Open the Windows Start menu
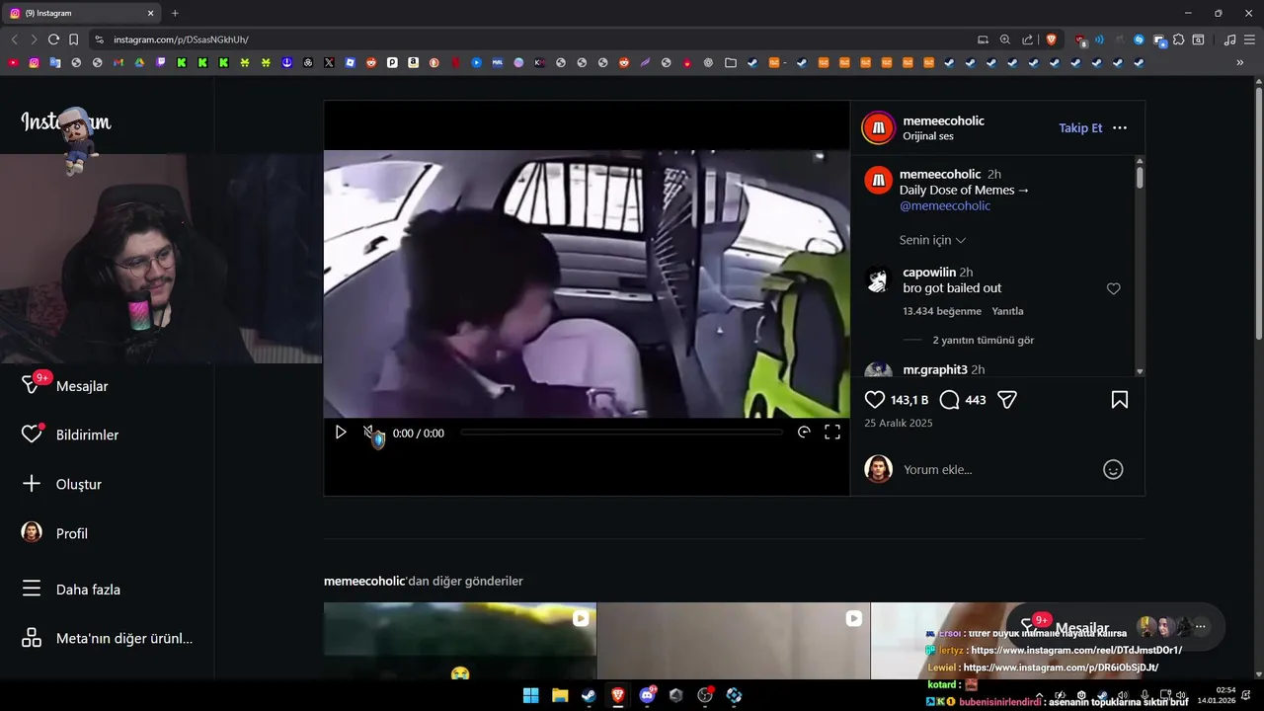The width and height of the screenshot is (1264, 711). pos(530,695)
